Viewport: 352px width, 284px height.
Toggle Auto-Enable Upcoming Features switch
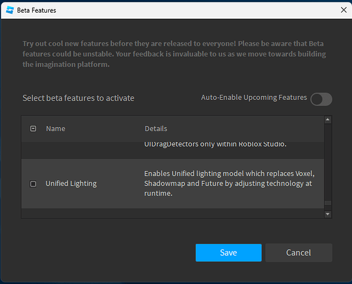click(x=321, y=99)
